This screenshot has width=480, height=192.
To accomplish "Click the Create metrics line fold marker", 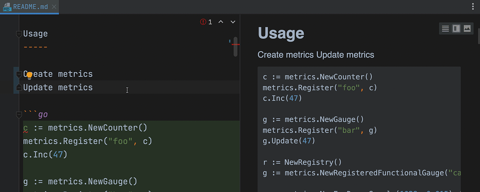I will pos(19,74).
